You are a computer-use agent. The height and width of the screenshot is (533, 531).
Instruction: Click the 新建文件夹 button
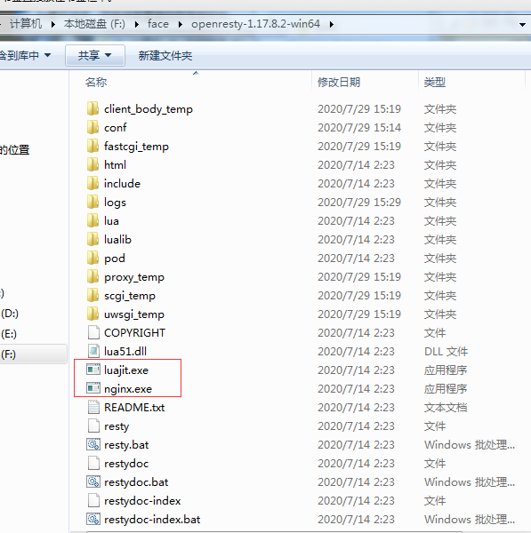click(x=165, y=55)
